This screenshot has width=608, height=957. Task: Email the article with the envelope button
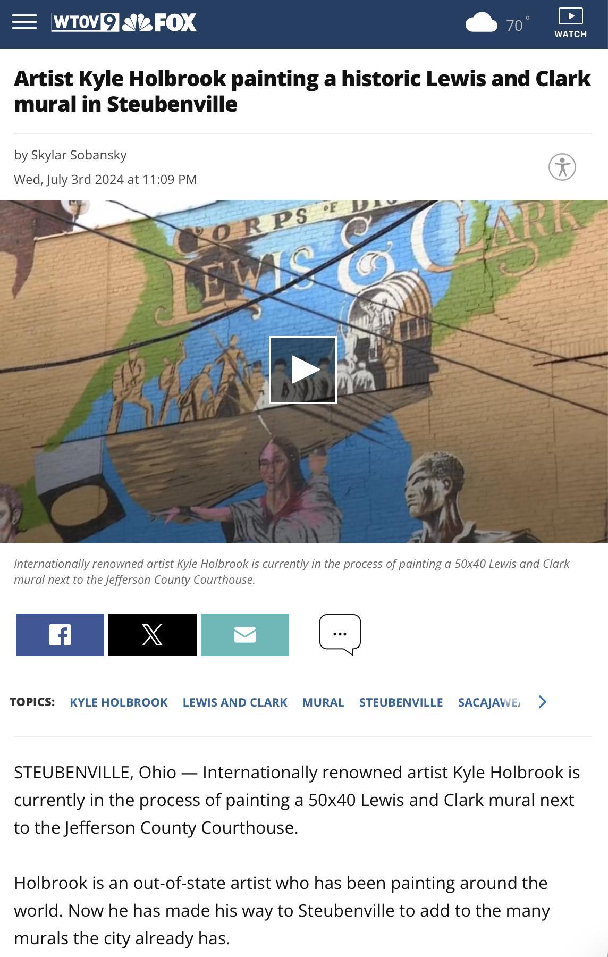click(245, 635)
